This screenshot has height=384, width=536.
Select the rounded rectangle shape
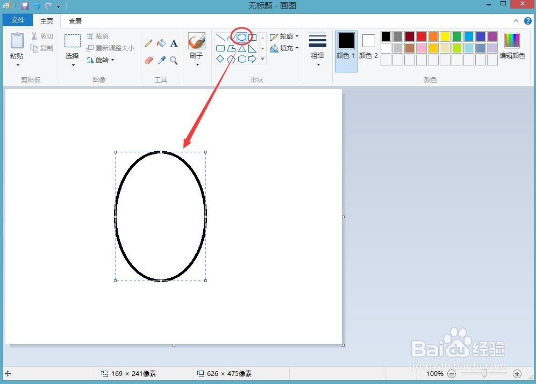(220, 48)
